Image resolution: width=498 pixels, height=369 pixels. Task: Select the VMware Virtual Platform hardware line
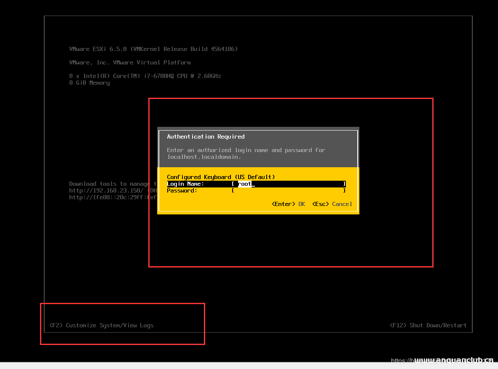pos(129,62)
